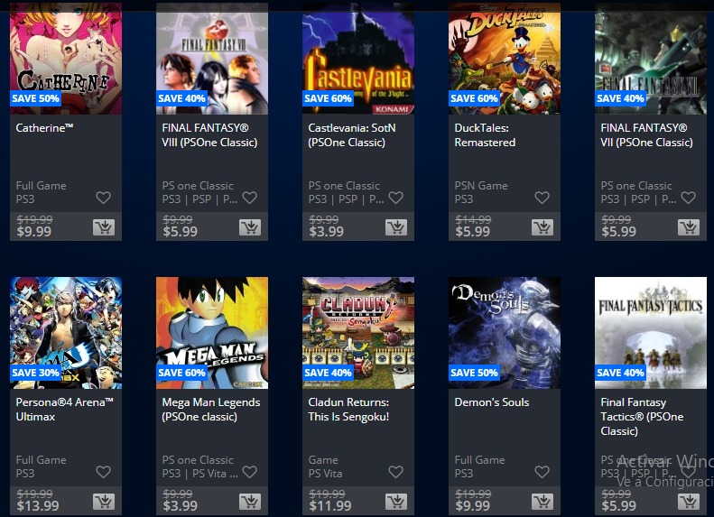The image size is (714, 517).
Task: Add Final Fantasy VII to cart
Action: click(x=689, y=227)
